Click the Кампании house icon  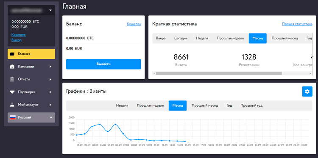pyautogui.click(x=12, y=67)
